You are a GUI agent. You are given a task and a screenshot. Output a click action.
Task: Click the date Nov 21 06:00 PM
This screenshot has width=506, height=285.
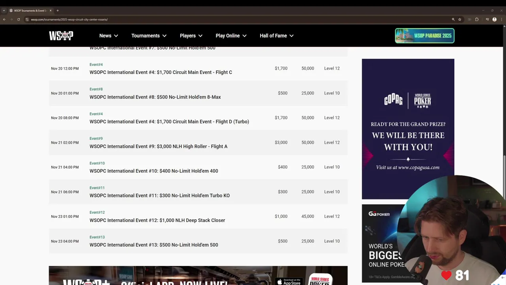point(65,192)
